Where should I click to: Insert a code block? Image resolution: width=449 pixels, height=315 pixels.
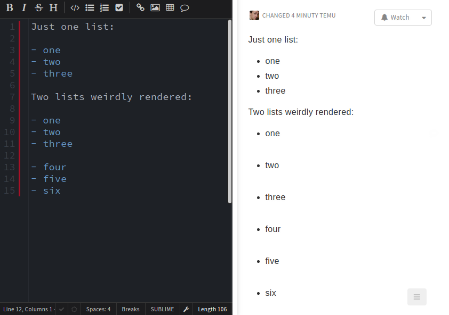pyautogui.click(x=75, y=7)
